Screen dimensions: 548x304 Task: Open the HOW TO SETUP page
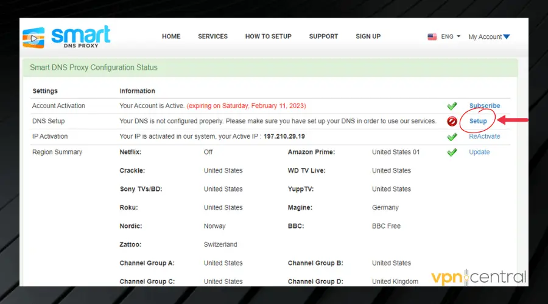(x=268, y=36)
